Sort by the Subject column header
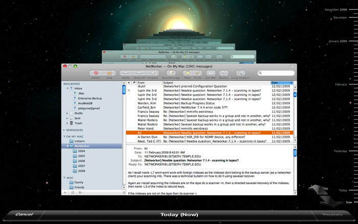The image size is (358, 224). click(x=216, y=83)
